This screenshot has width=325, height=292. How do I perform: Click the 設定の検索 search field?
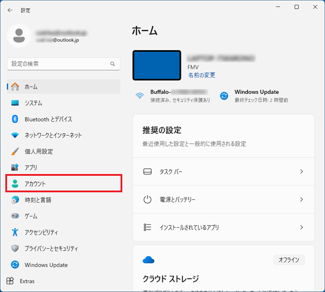pyautogui.click(x=64, y=64)
